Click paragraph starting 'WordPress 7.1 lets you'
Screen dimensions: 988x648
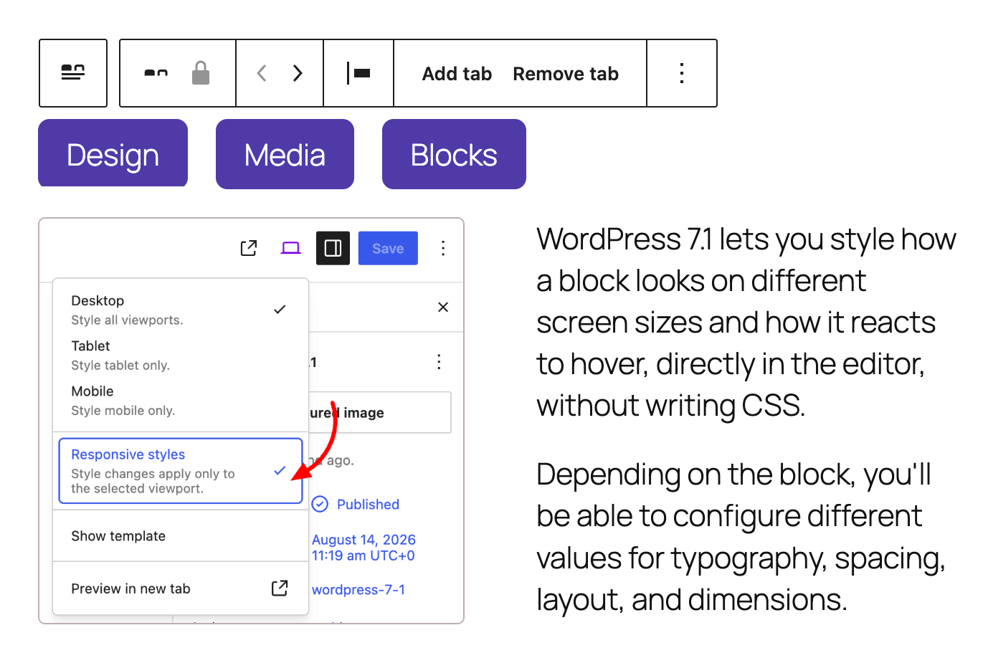coord(746,323)
